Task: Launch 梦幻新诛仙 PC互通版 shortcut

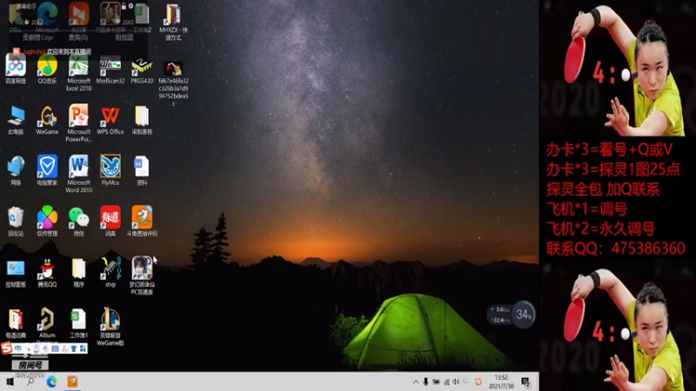Action: 142,275
